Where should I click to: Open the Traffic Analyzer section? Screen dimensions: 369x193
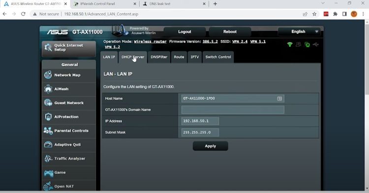(x=69, y=159)
